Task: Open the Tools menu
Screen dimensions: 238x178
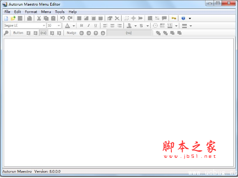Action: coord(60,12)
